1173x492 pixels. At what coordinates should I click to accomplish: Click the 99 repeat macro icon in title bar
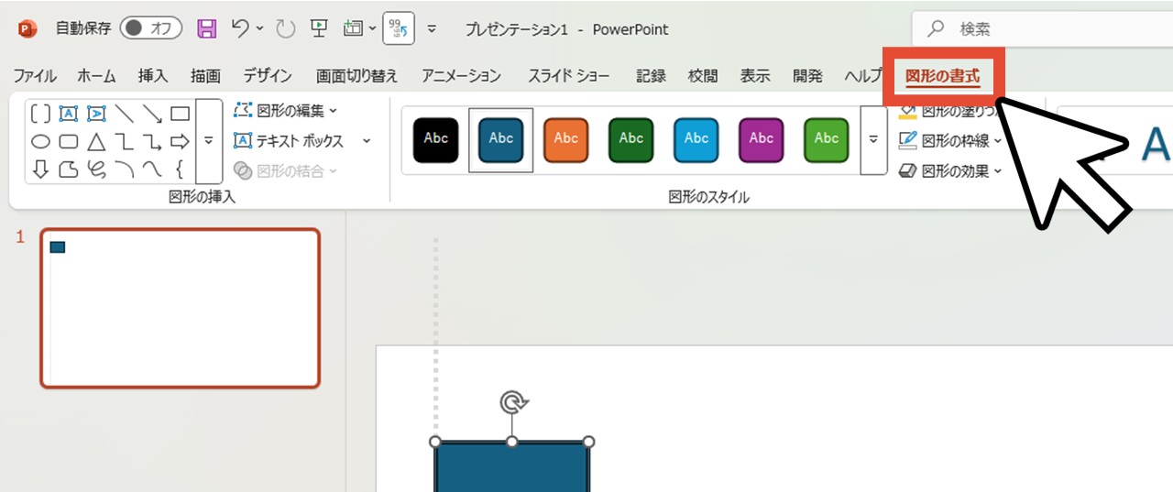(x=399, y=28)
